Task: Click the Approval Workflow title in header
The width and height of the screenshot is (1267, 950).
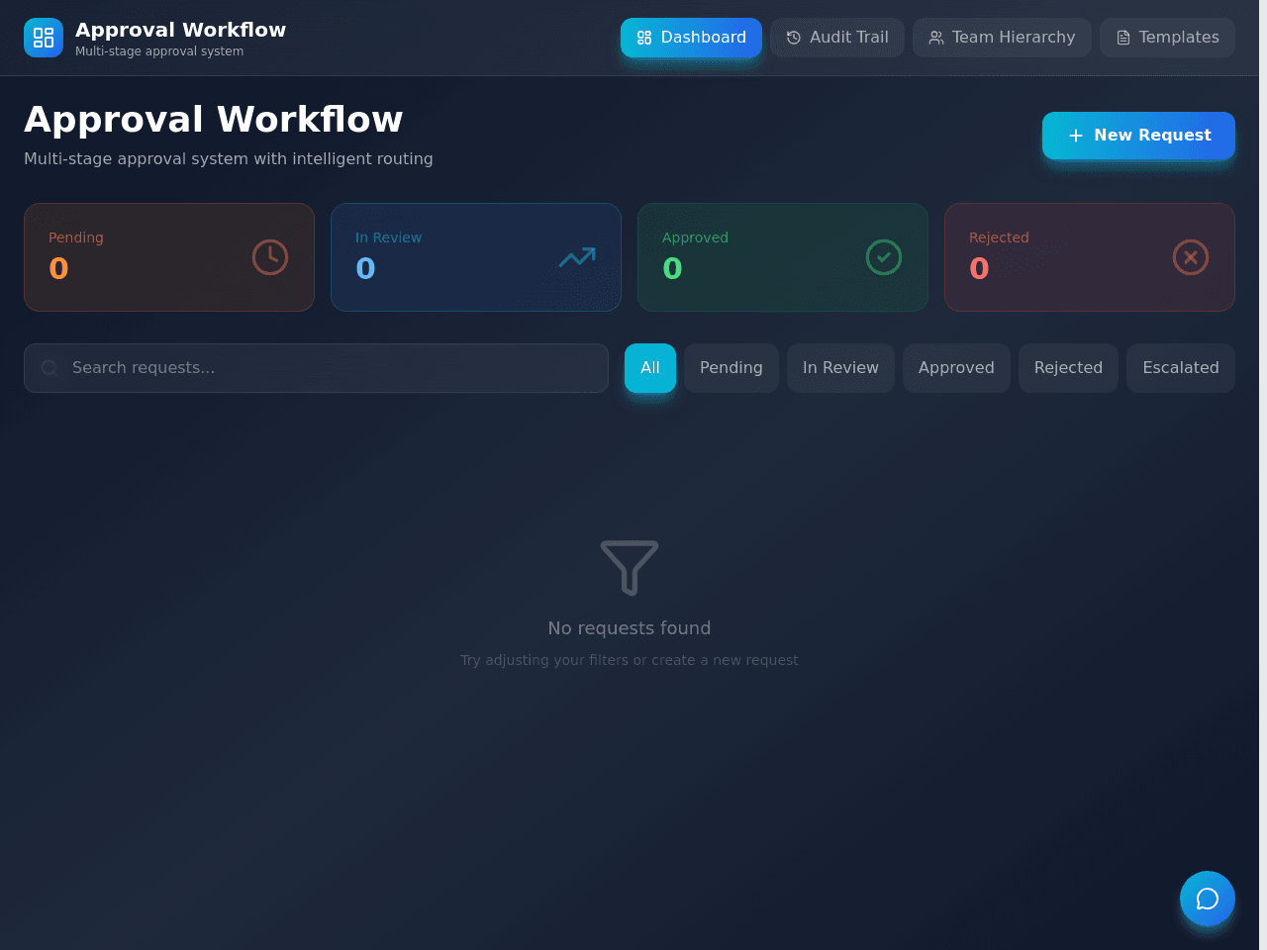Action: (181, 30)
